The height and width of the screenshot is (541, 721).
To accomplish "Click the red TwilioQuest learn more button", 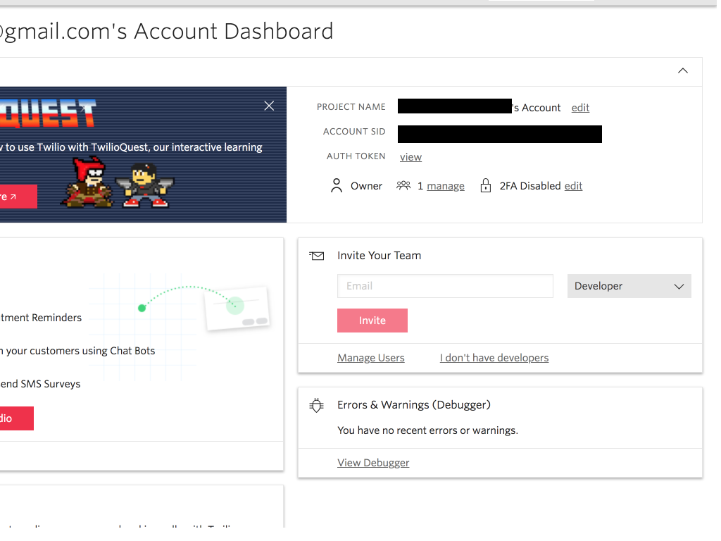I will [18, 197].
